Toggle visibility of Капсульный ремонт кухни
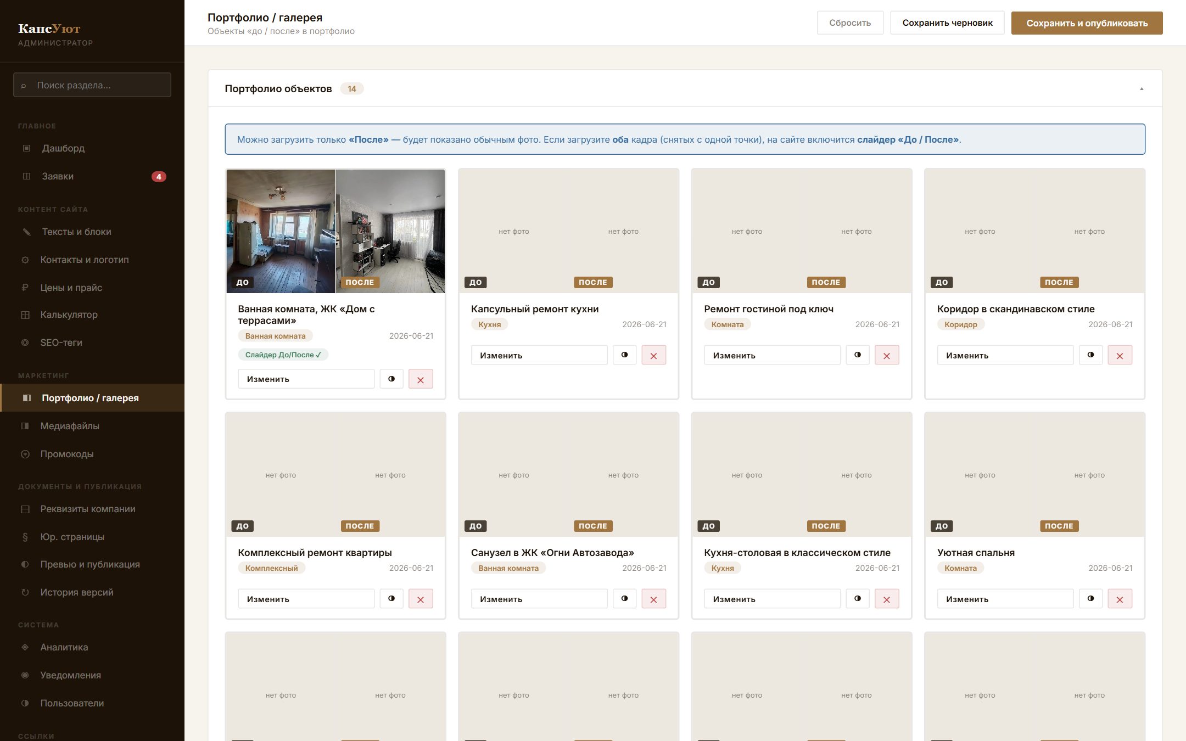1186x741 pixels. coord(625,355)
